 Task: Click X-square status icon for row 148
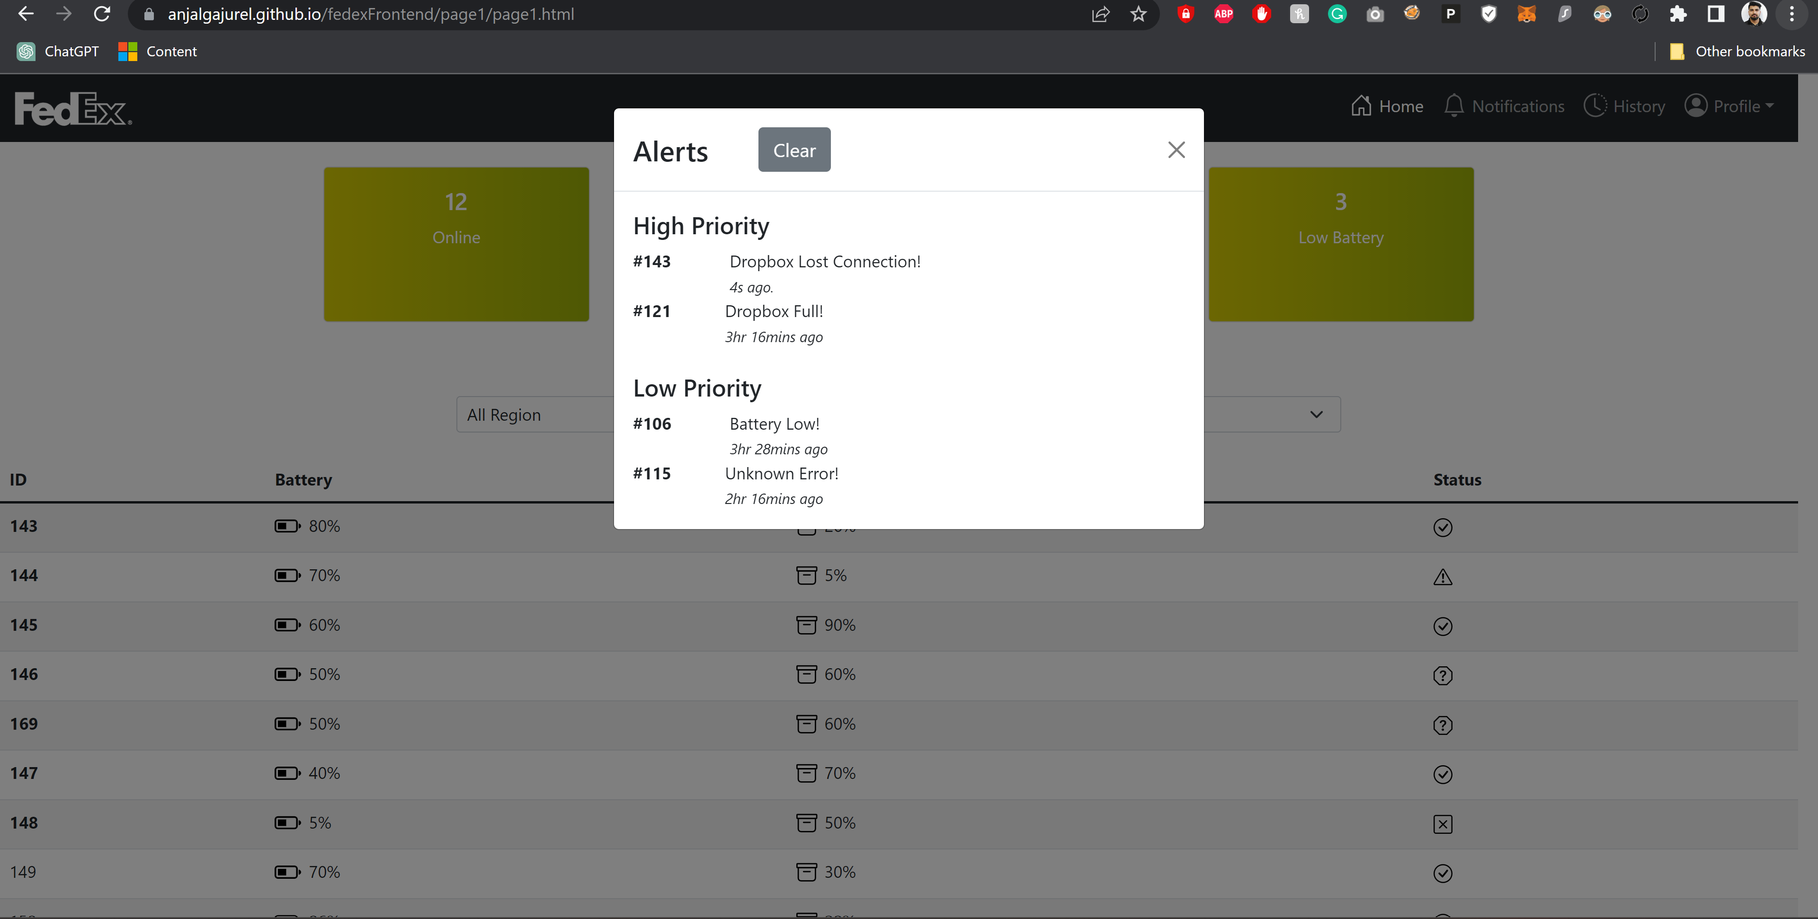[1443, 824]
